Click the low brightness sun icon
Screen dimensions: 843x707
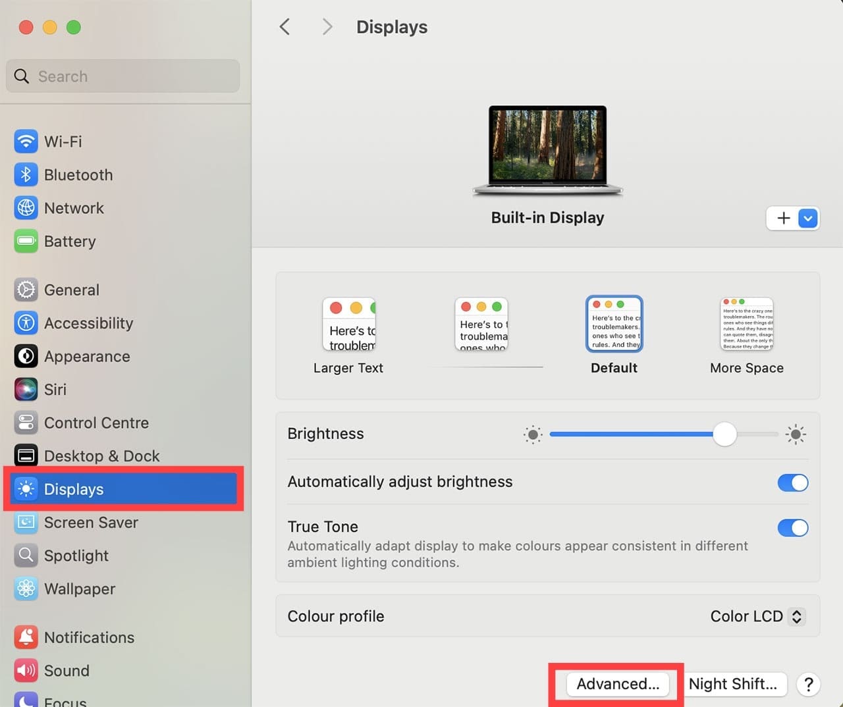pyautogui.click(x=533, y=434)
